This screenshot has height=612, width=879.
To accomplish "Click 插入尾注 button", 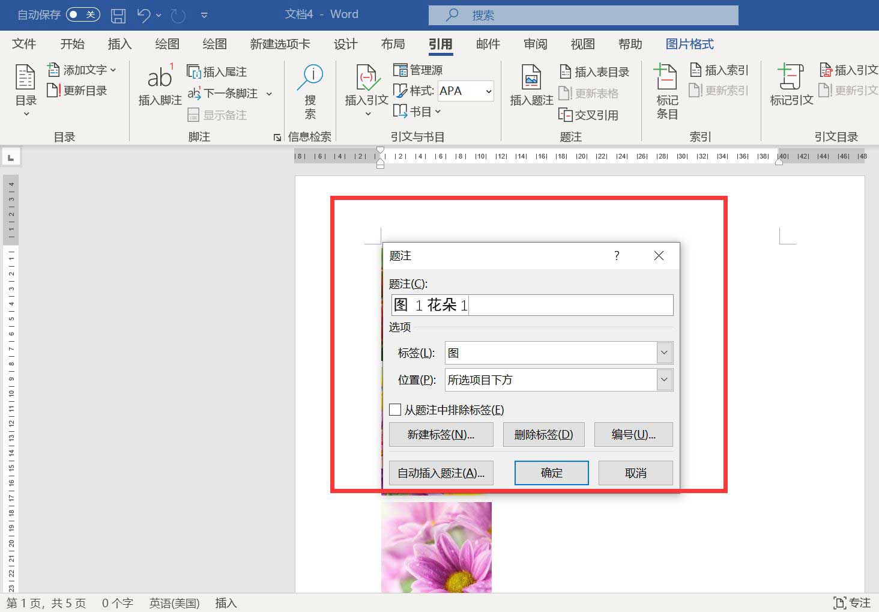I will (x=217, y=71).
